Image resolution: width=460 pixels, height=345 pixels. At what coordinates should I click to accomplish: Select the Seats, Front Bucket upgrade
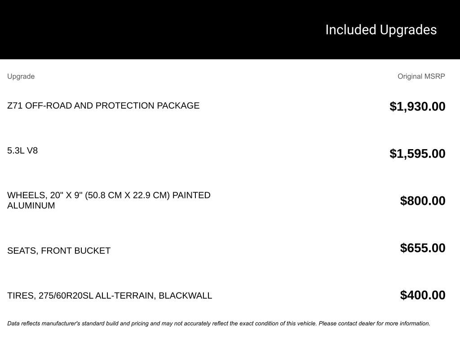click(x=59, y=251)
